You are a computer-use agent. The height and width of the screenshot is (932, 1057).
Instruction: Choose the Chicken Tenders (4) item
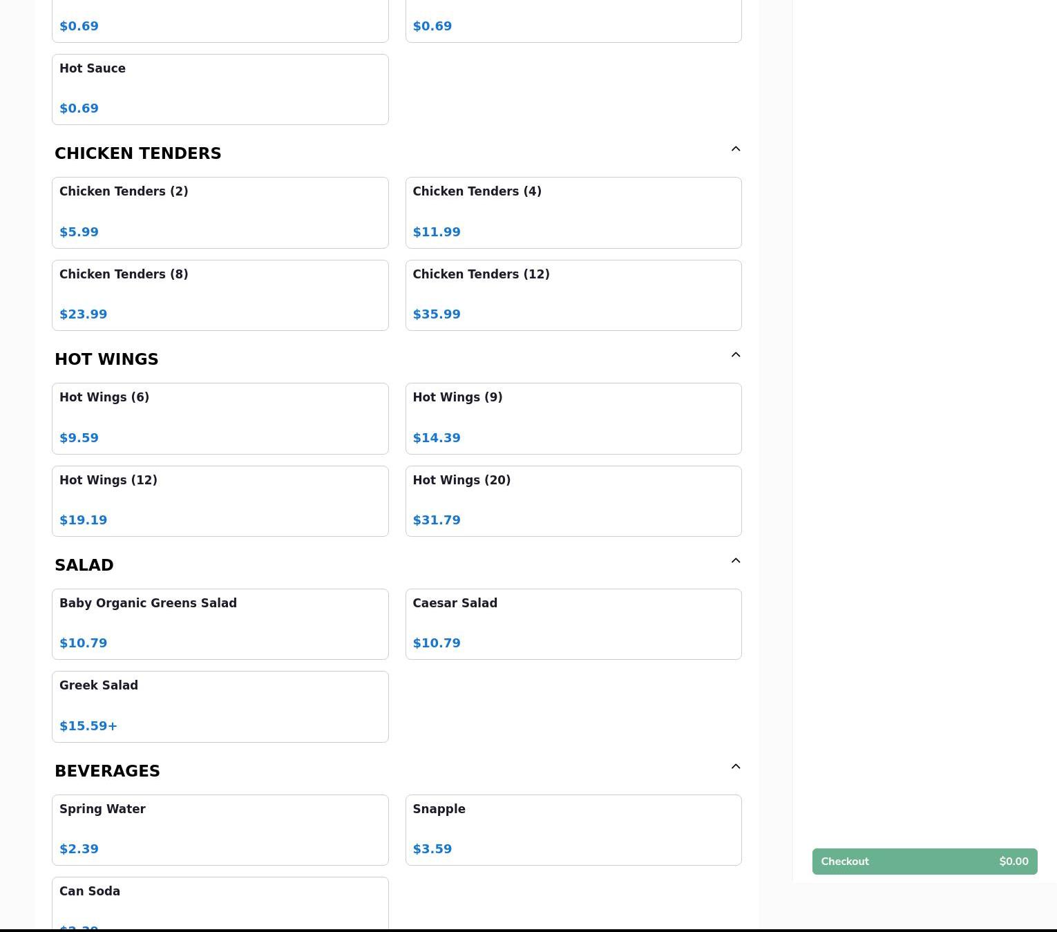[x=573, y=213]
